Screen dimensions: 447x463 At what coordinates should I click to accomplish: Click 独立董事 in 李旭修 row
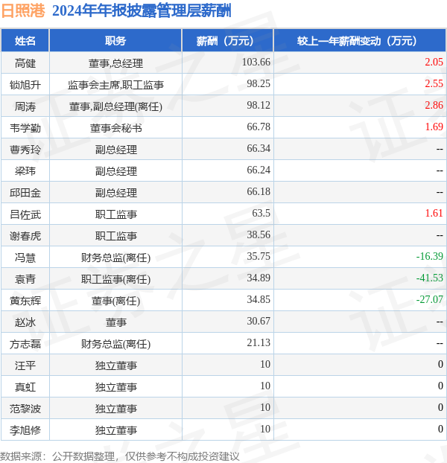pyautogui.click(x=115, y=430)
